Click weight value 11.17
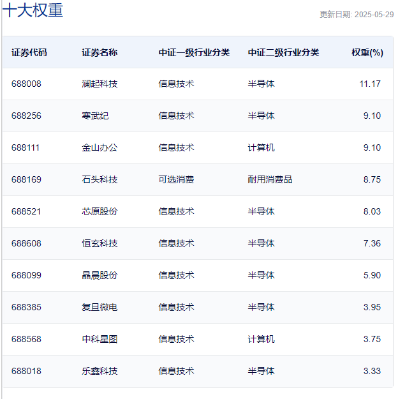Screen dimensions: 398x399 click(x=370, y=84)
